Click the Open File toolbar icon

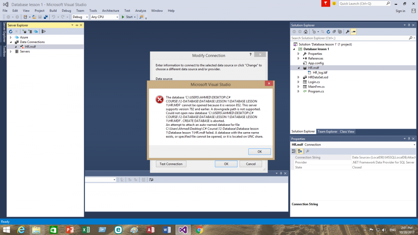[34, 17]
